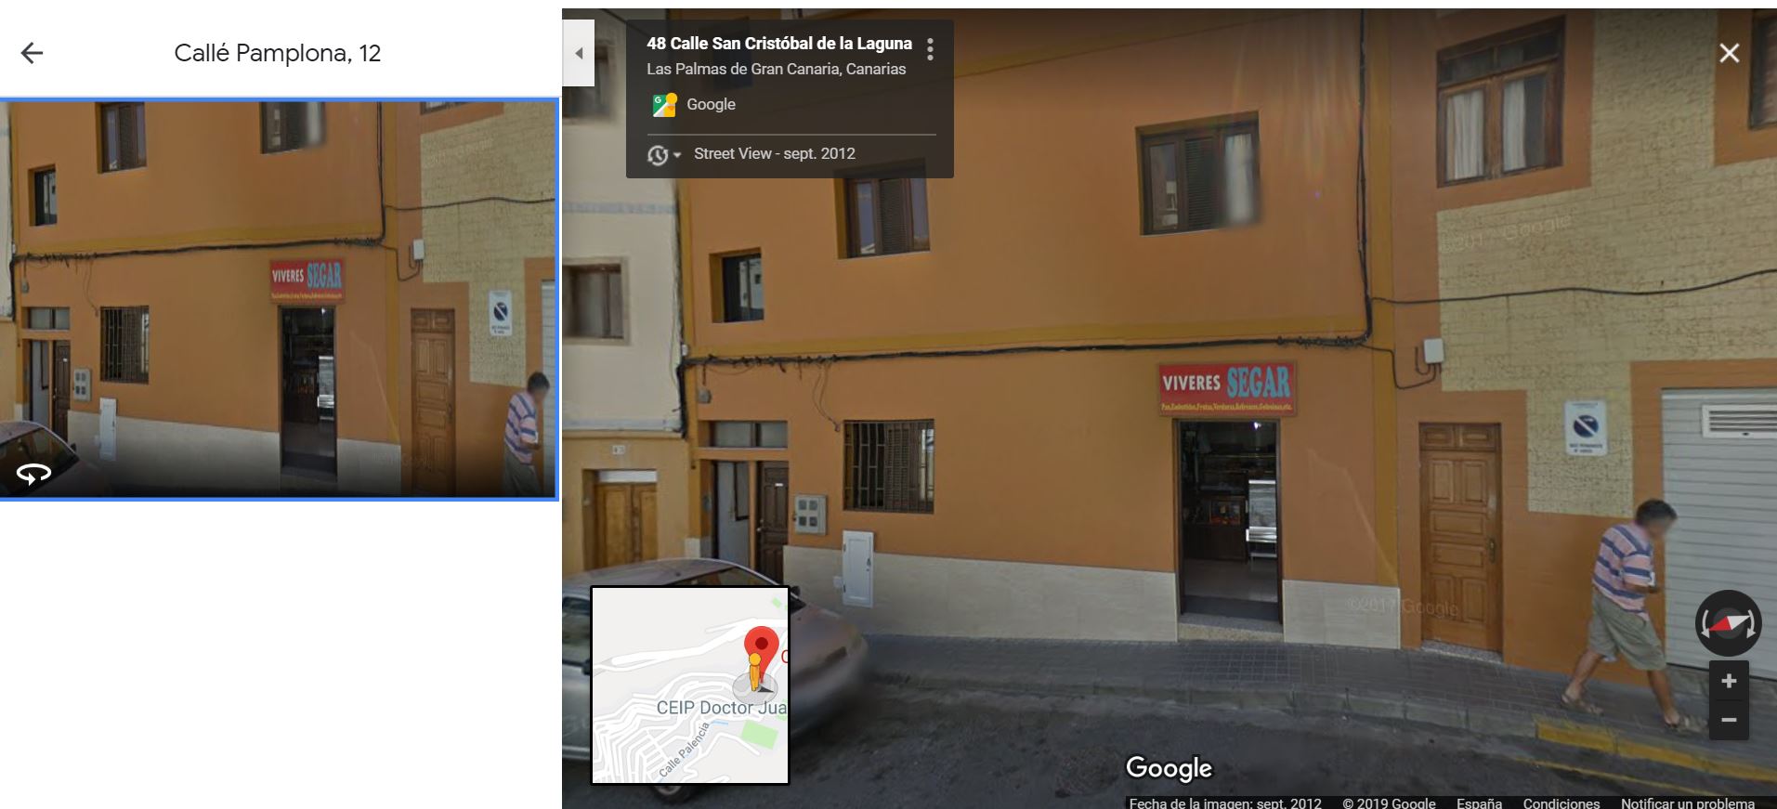The image size is (1777, 809).
Task: Click the compass to reset heading
Action: (x=1728, y=623)
